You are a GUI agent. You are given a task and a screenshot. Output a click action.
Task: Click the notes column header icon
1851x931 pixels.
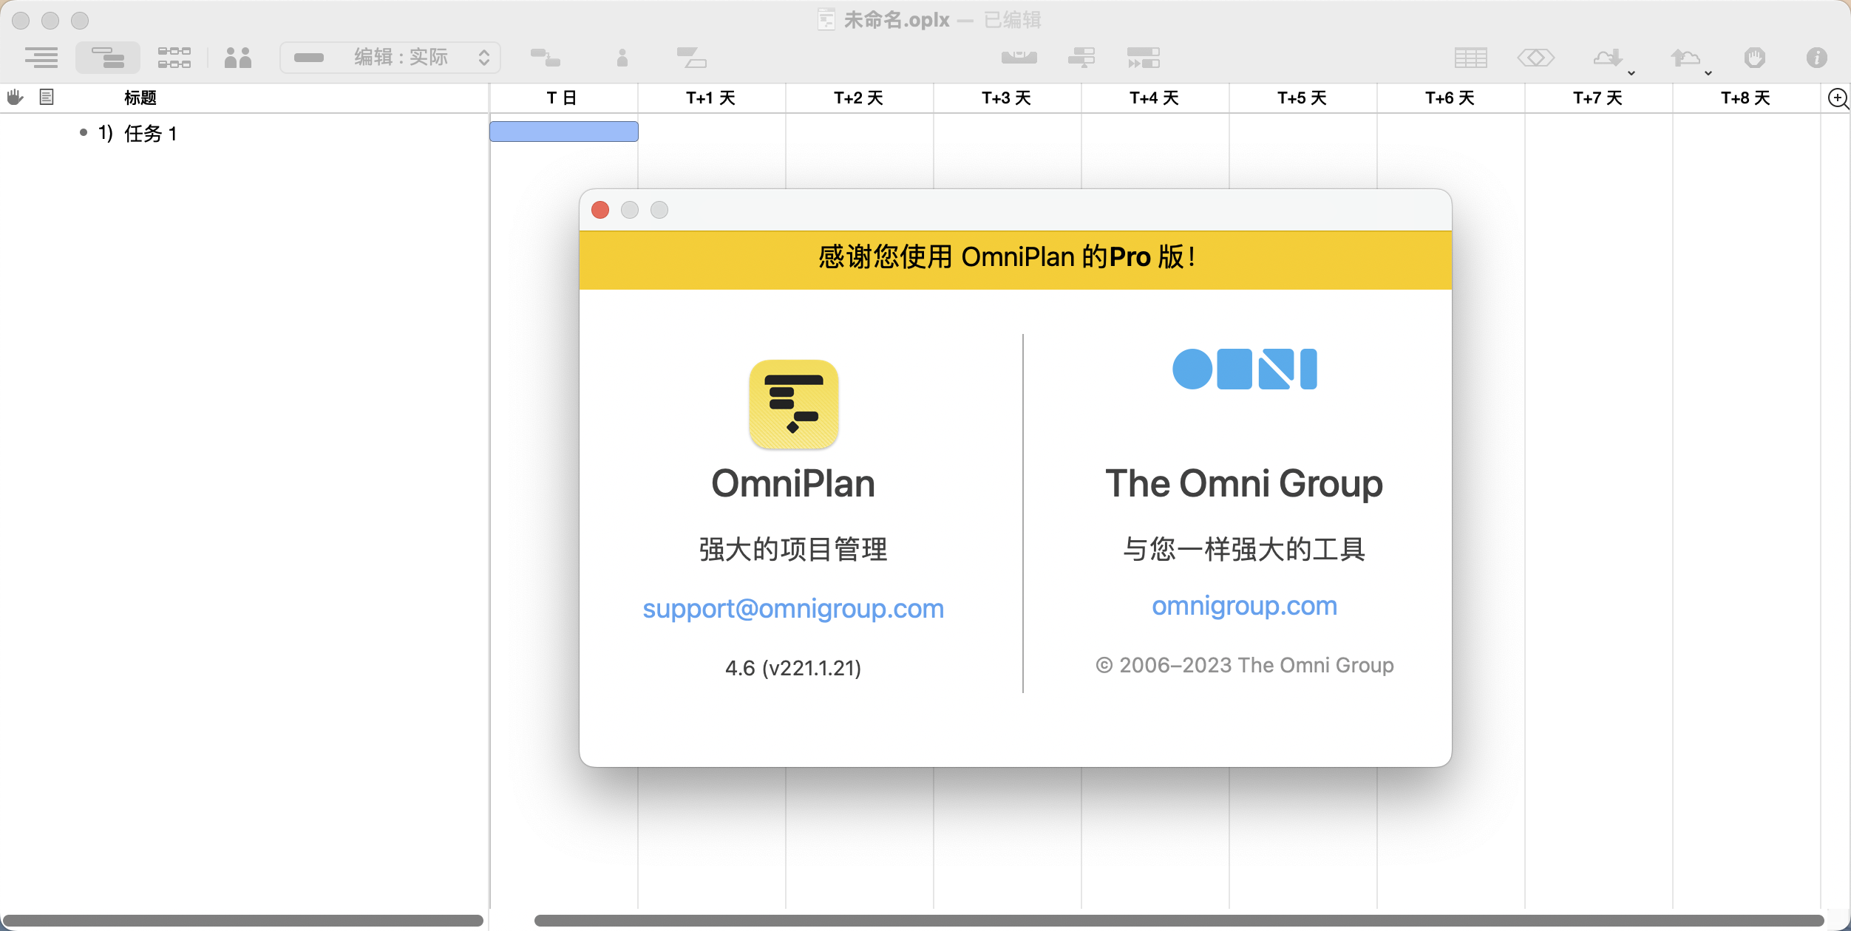(47, 97)
